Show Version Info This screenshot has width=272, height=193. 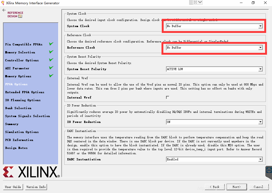[36, 187]
